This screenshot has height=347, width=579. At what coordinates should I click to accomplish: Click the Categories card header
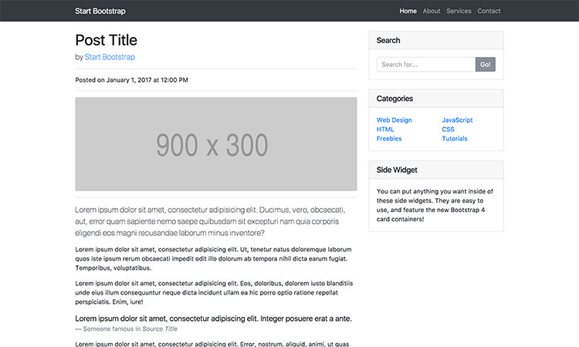435,99
